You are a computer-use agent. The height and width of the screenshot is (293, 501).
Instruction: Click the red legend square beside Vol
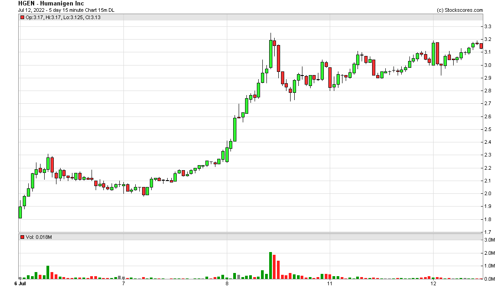pos(22,237)
